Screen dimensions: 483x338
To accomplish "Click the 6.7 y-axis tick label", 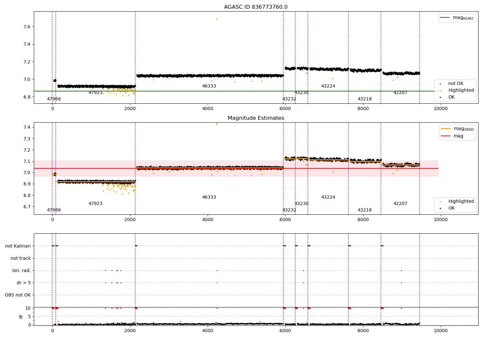I will [x=27, y=207].
